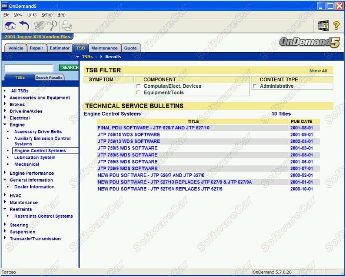Viewport: 346px width, 277px height.
Task: Click the Home icon in the toolbar
Action: (11, 26)
